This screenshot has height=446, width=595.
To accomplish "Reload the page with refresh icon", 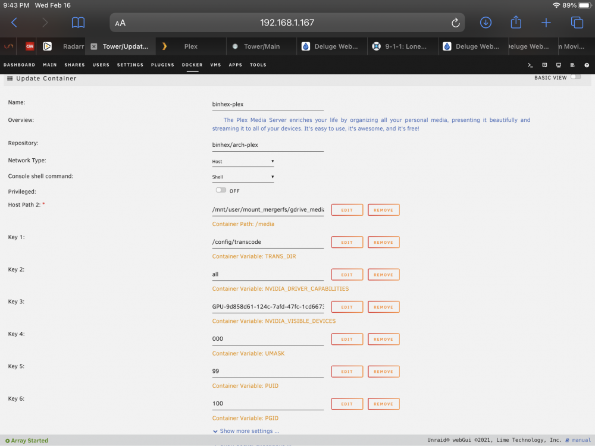I will [455, 23].
